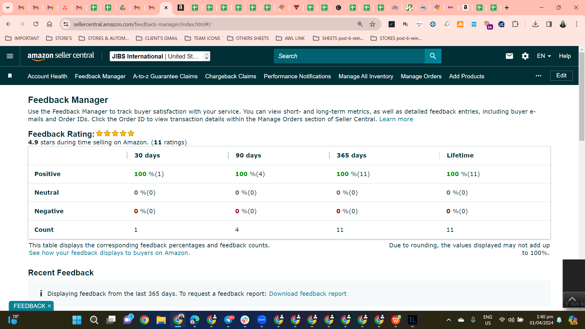
Task: Open the messages envelope icon
Action: click(509, 56)
